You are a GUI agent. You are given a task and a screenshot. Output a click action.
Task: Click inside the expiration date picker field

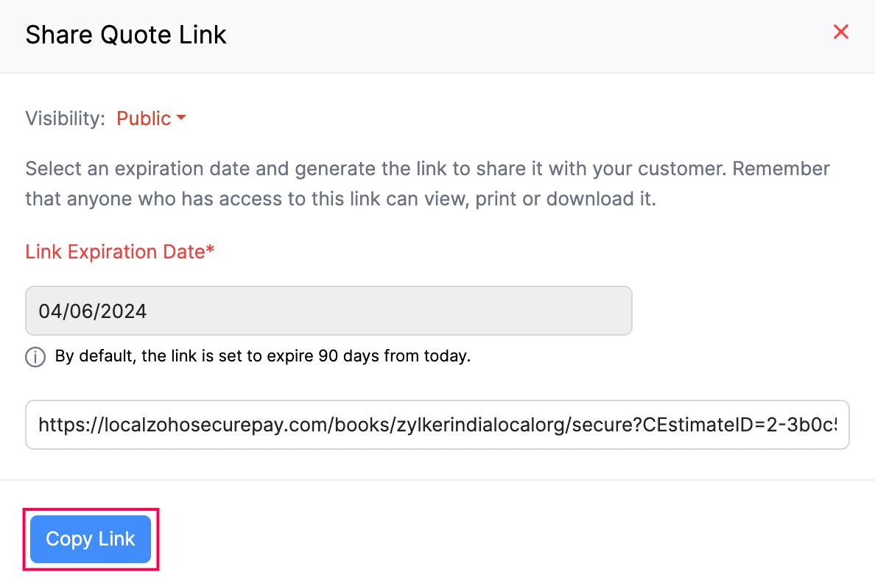(x=328, y=310)
